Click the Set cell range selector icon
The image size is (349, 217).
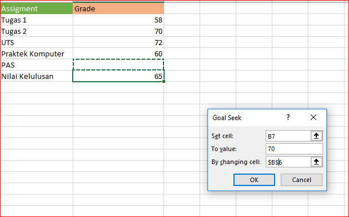316,136
